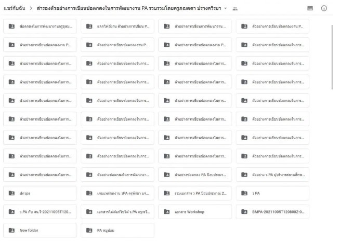The image size is (339, 241).
Task: Select the 'ปกวpa' folder
Action: click(40, 193)
